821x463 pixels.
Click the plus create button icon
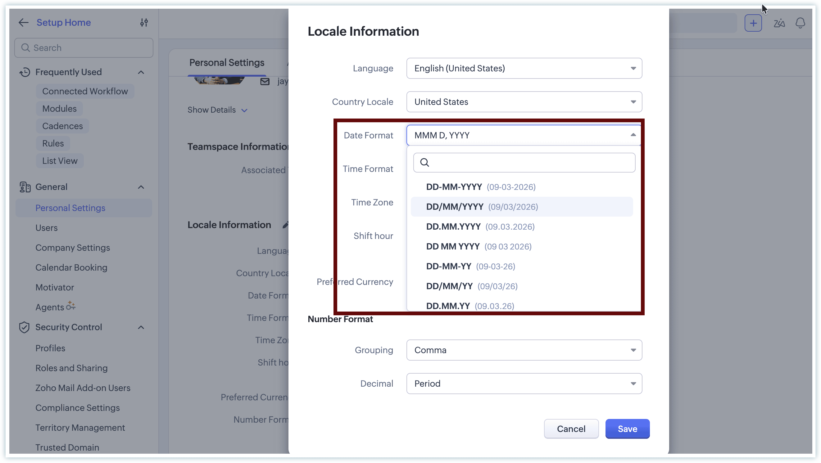click(753, 23)
